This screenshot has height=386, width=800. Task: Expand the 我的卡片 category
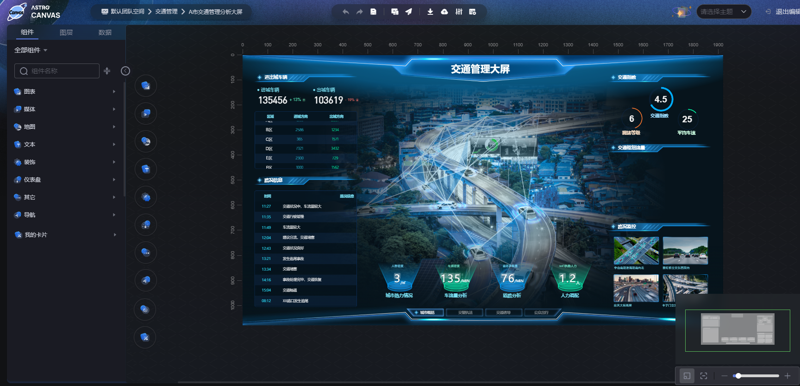[65, 235]
